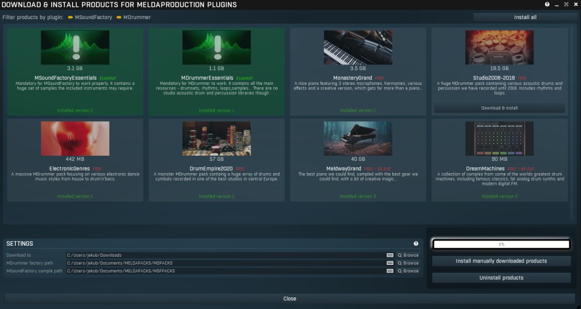Browse for the MSoundFactory sample path
Screen dimensions: 581x309
click(x=408, y=271)
